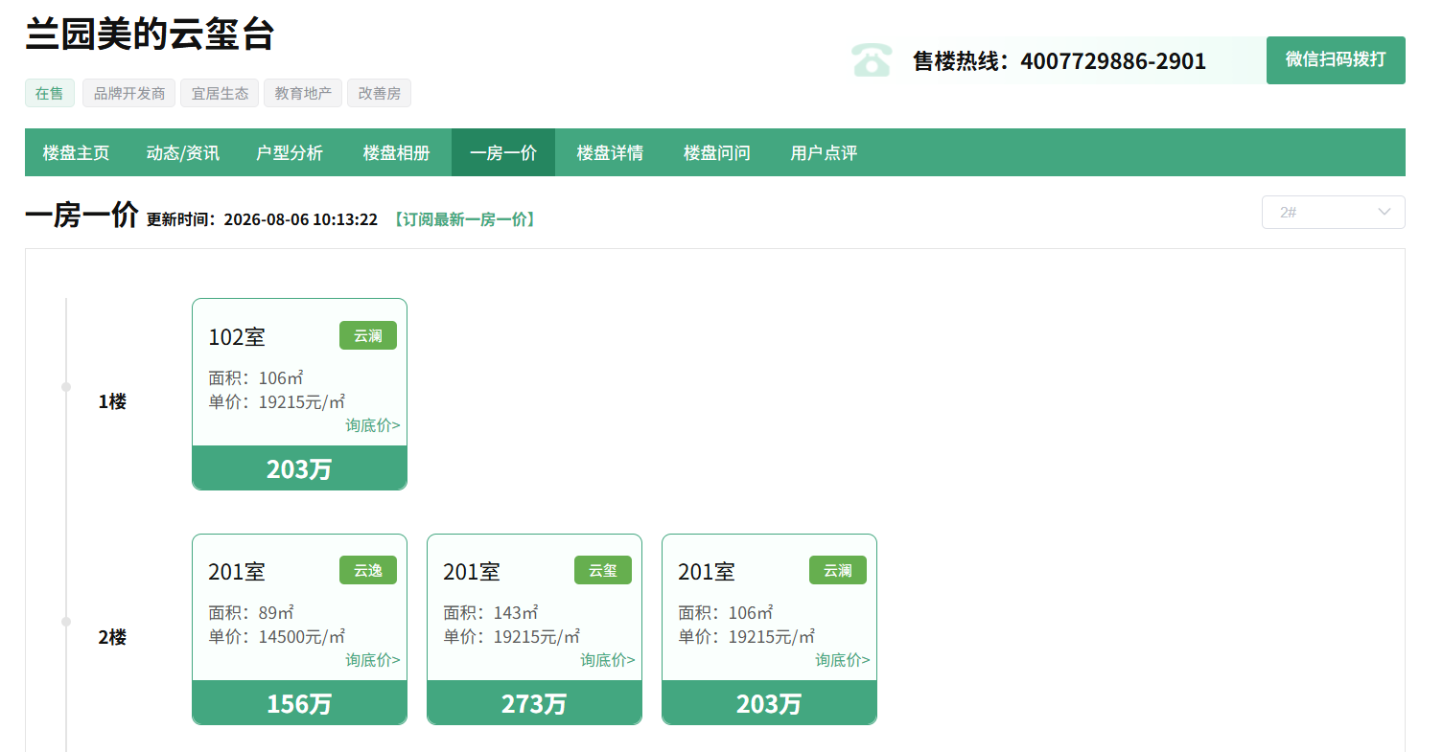Click the 宜居生态 tag

pos(220,93)
